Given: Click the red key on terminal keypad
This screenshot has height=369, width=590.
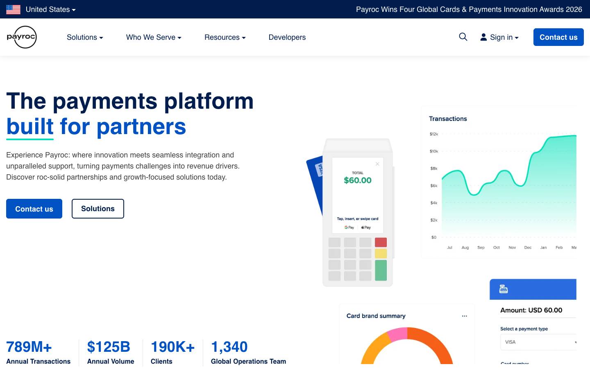Looking at the screenshot, I should tap(381, 242).
